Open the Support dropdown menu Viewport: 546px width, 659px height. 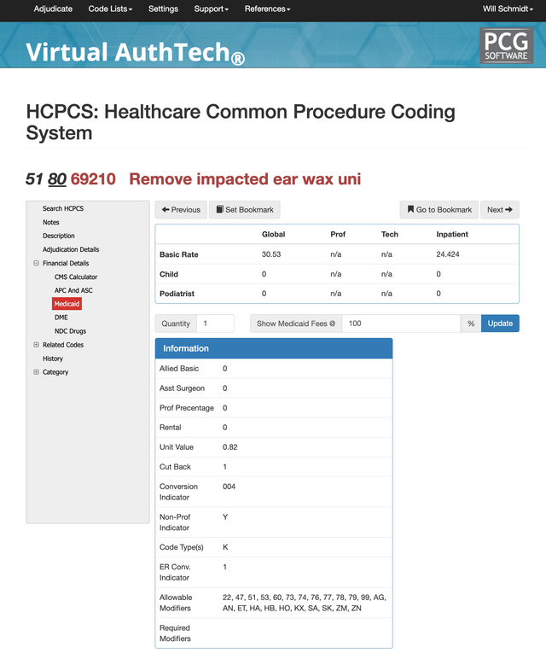pyautogui.click(x=212, y=9)
